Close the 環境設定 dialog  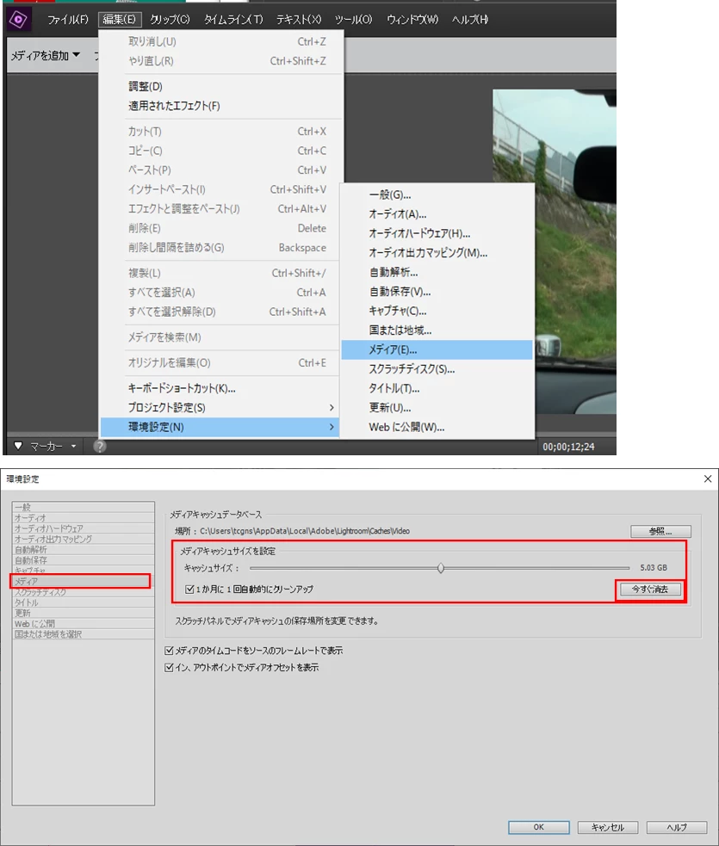pyautogui.click(x=708, y=479)
